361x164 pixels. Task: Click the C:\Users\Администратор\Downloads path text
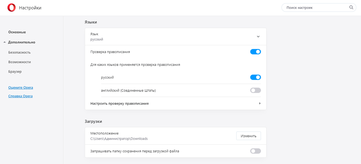click(119, 139)
